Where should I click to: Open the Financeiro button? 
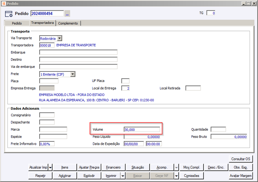coord(113,168)
